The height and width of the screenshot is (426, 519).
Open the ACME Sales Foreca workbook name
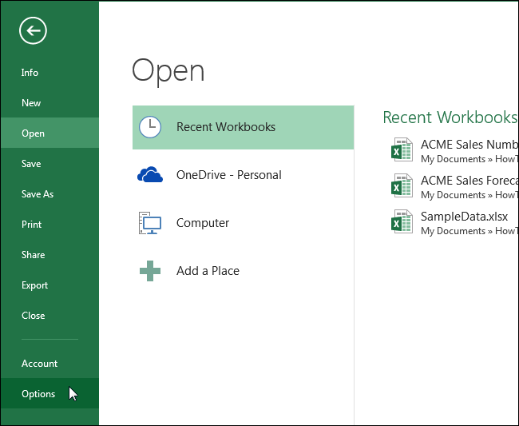click(469, 181)
